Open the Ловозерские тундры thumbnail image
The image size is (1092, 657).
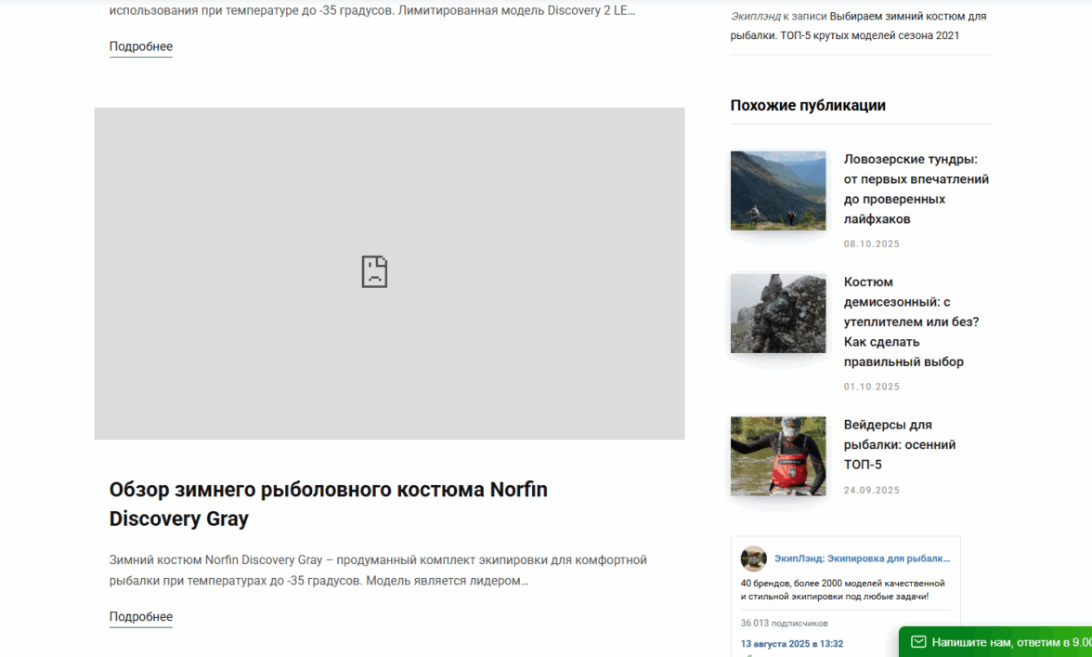click(x=778, y=191)
